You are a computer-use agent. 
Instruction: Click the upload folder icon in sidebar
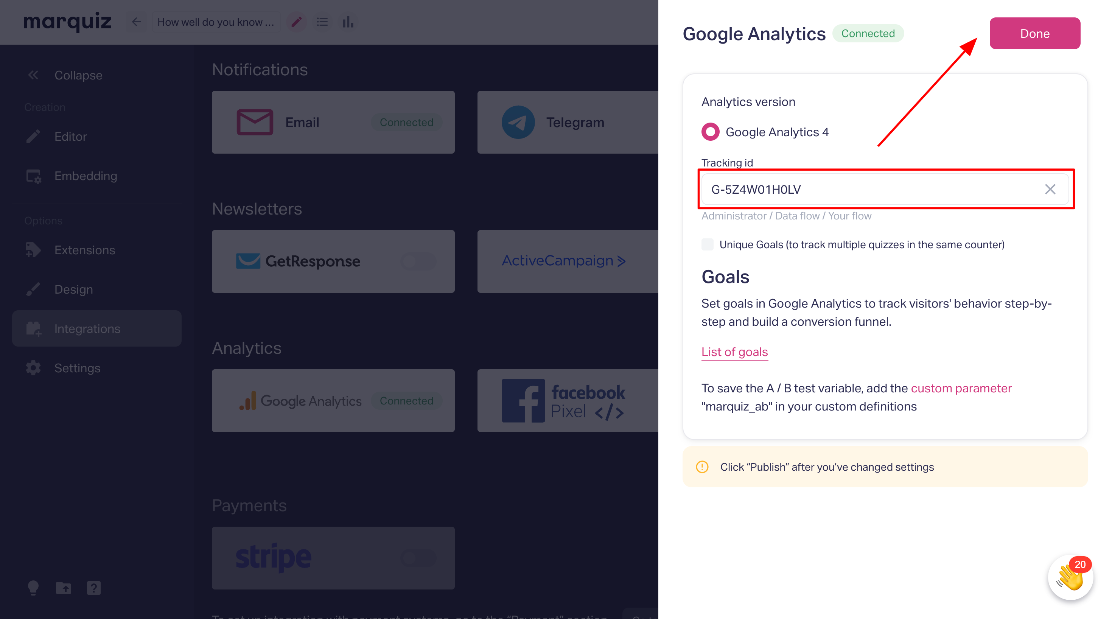click(64, 588)
